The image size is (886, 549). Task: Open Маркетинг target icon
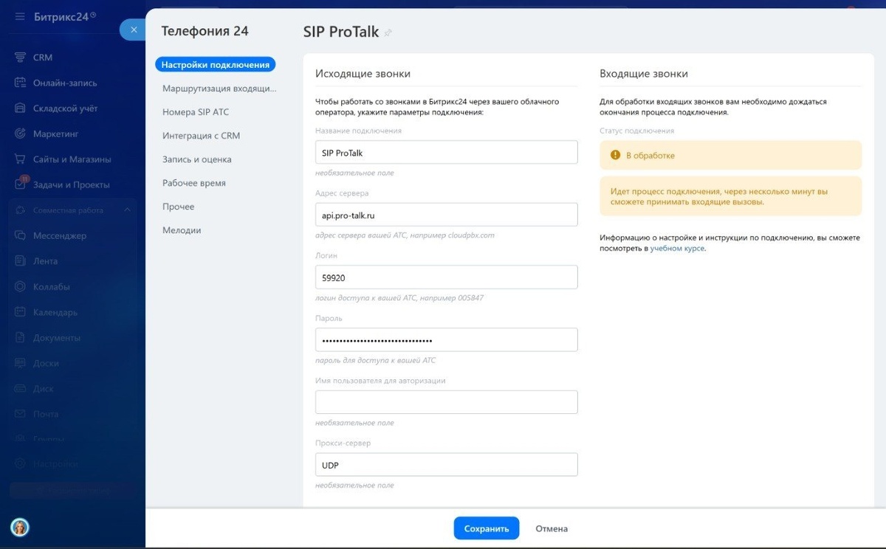point(20,134)
